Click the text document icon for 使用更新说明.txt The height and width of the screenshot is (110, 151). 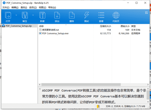[x=40, y=30]
